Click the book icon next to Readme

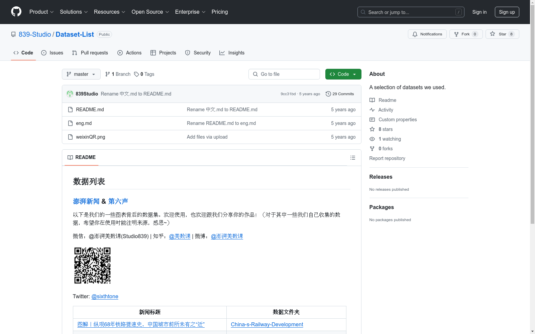click(x=372, y=100)
